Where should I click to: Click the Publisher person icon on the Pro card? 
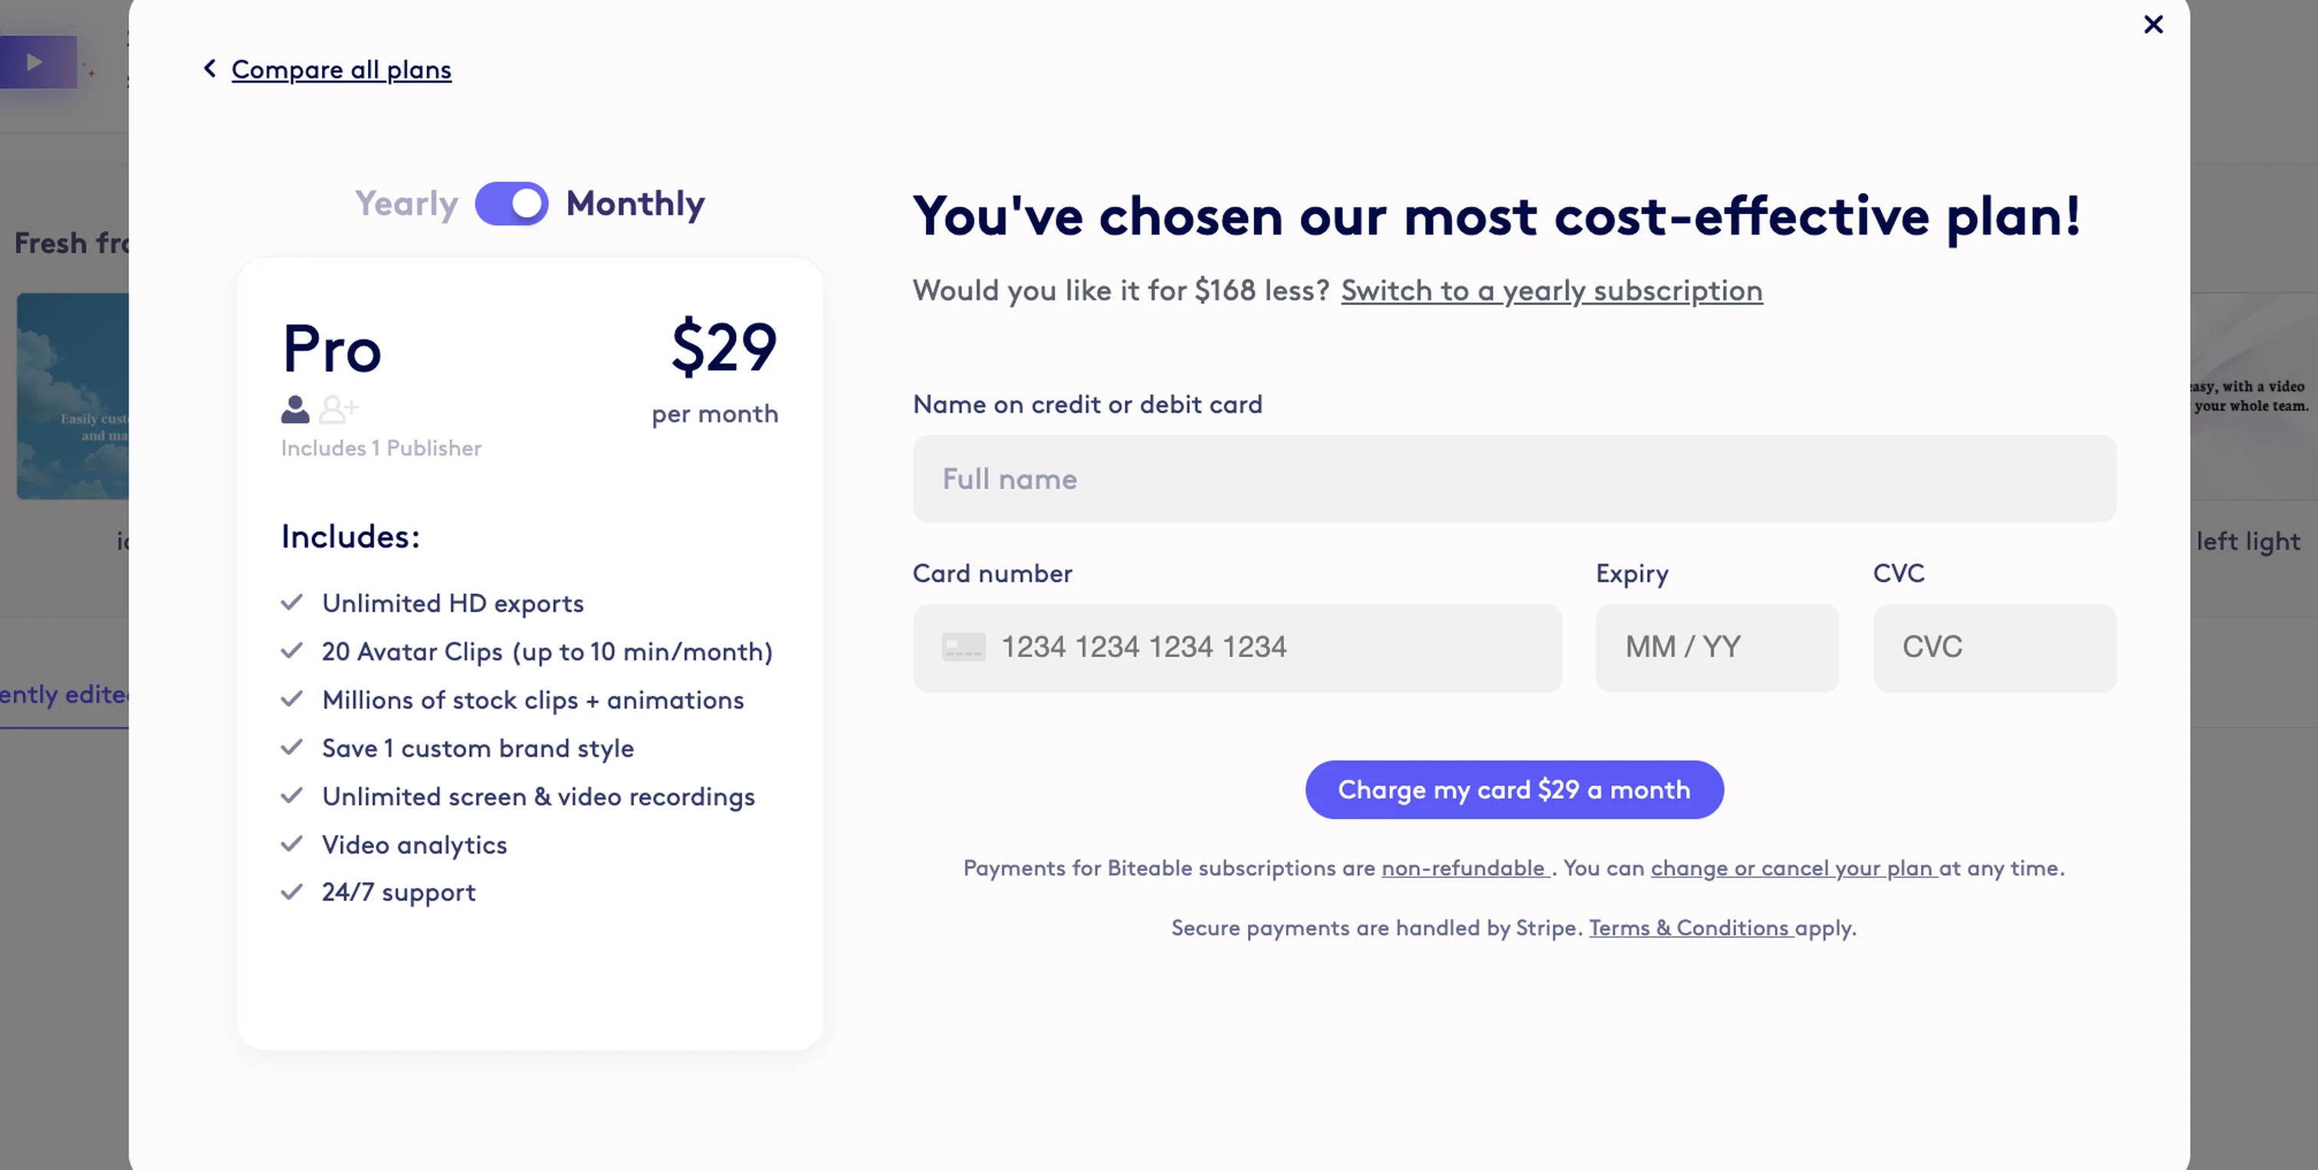(294, 409)
